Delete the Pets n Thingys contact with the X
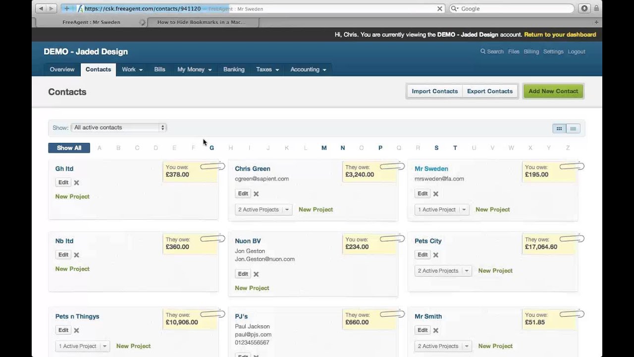The width and height of the screenshot is (634, 357). point(76,330)
